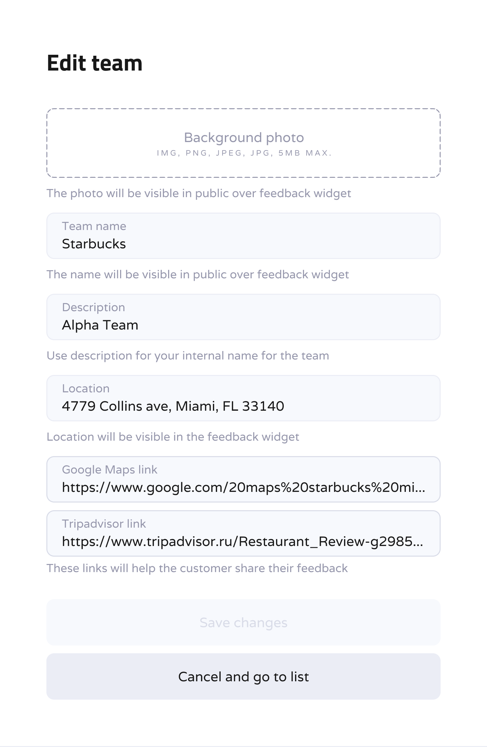
Task: Click the Edit team heading
Action: point(95,63)
